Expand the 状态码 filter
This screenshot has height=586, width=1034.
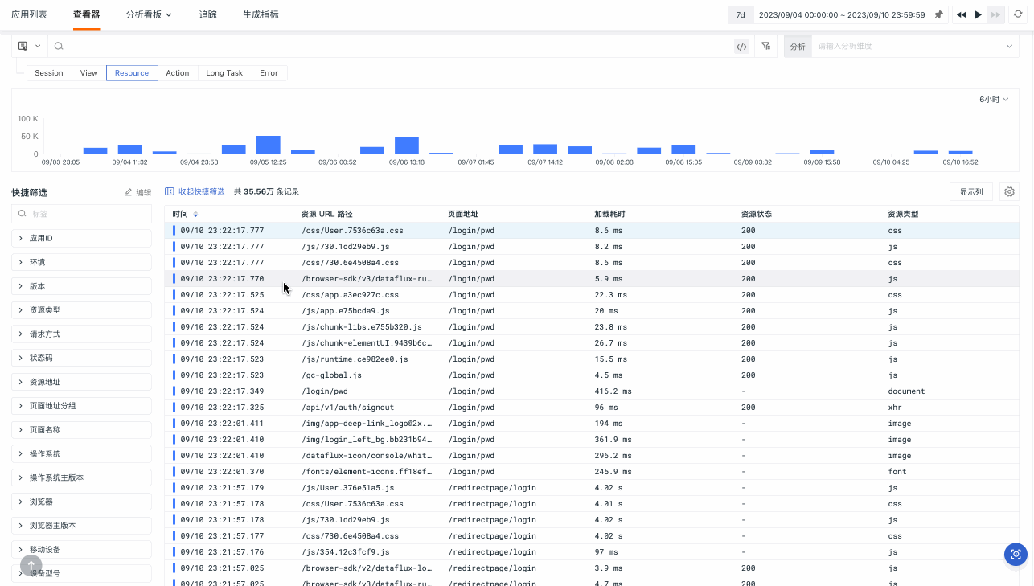point(81,358)
